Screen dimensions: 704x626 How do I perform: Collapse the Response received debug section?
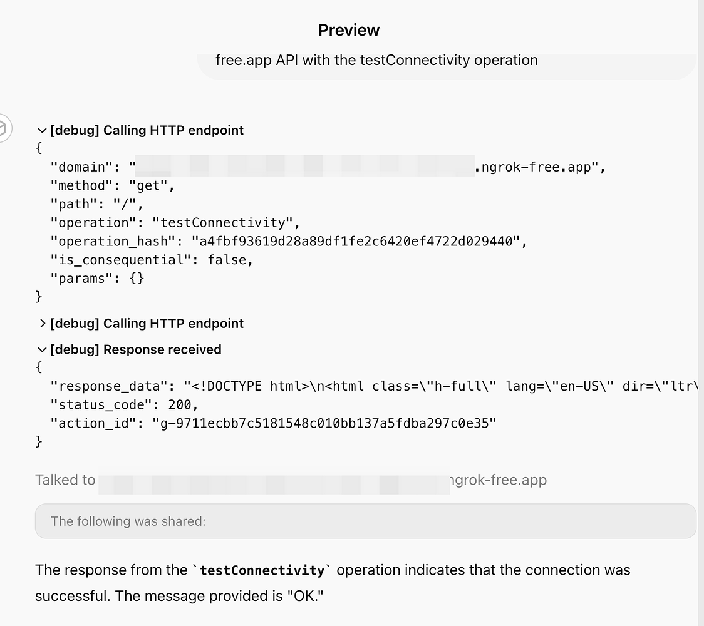click(x=129, y=349)
